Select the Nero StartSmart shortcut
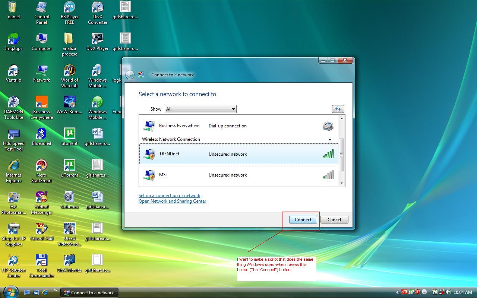Image resolution: width=477 pixels, height=298 pixels. tap(41, 171)
